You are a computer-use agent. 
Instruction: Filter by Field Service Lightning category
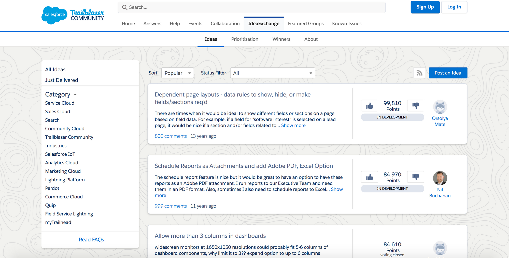[69, 214]
